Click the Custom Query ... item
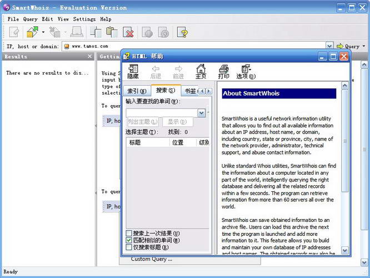 click(x=152, y=259)
